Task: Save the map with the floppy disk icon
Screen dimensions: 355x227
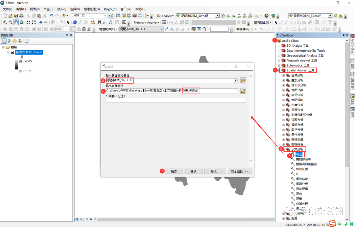Action: point(16,16)
